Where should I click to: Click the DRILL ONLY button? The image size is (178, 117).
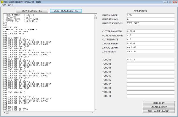click(x=159, y=103)
